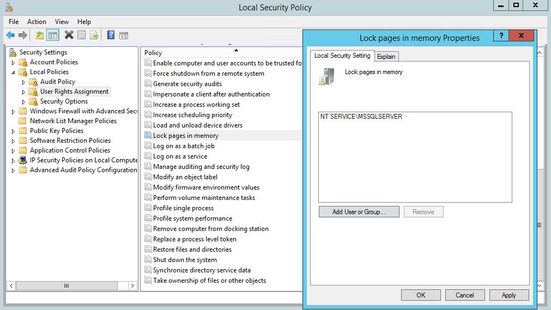
Task: Click the tree pane horizontal scrollbar thumb
Action: coord(66,285)
